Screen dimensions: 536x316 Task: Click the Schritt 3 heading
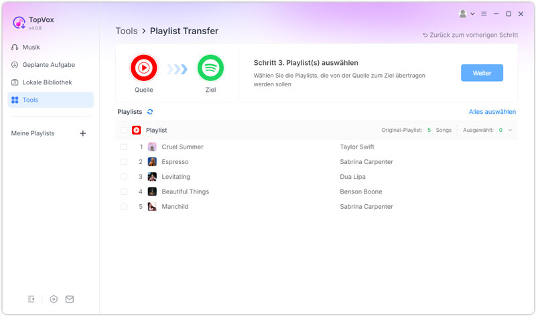(x=306, y=63)
